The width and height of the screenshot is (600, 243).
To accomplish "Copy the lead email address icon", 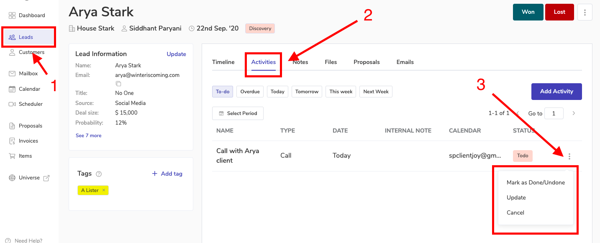I will coord(118,84).
